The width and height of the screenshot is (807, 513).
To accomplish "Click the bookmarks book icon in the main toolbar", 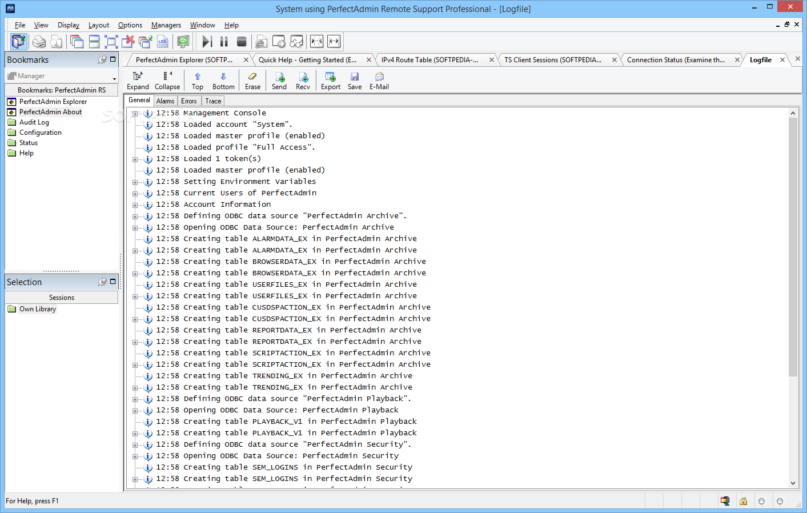I will point(19,41).
